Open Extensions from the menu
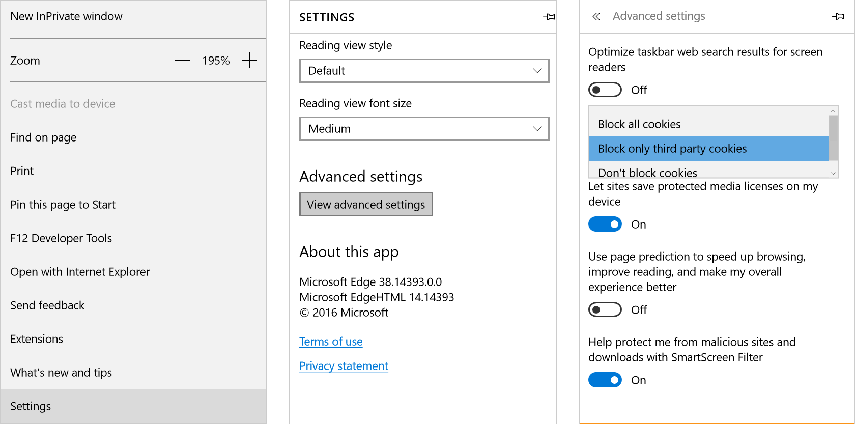This screenshot has width=855, height=424. click(x=133, y=339)
